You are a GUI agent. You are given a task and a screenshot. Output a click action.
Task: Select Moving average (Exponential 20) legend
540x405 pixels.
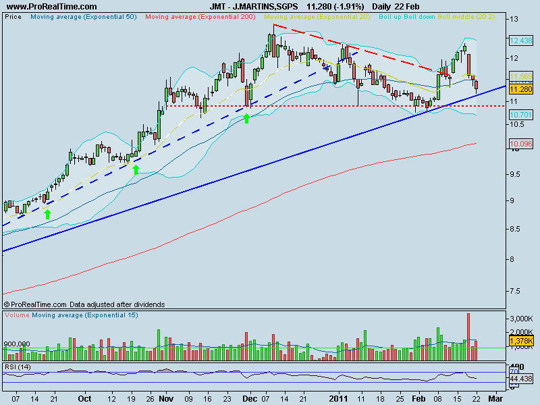pos(317,17)
